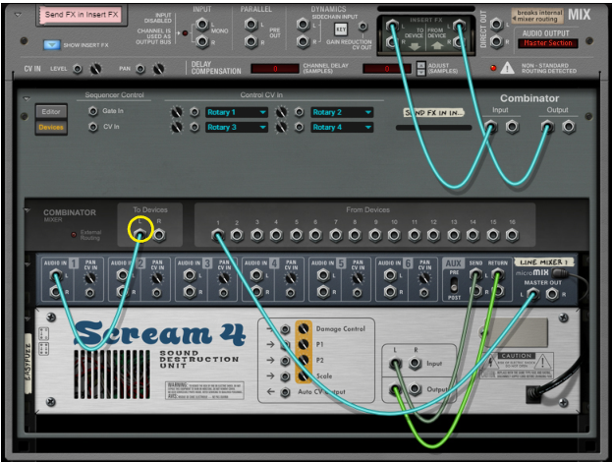Click From Devices jack number 1
This screenshot has height=462, width=613.
pos(218,235)
